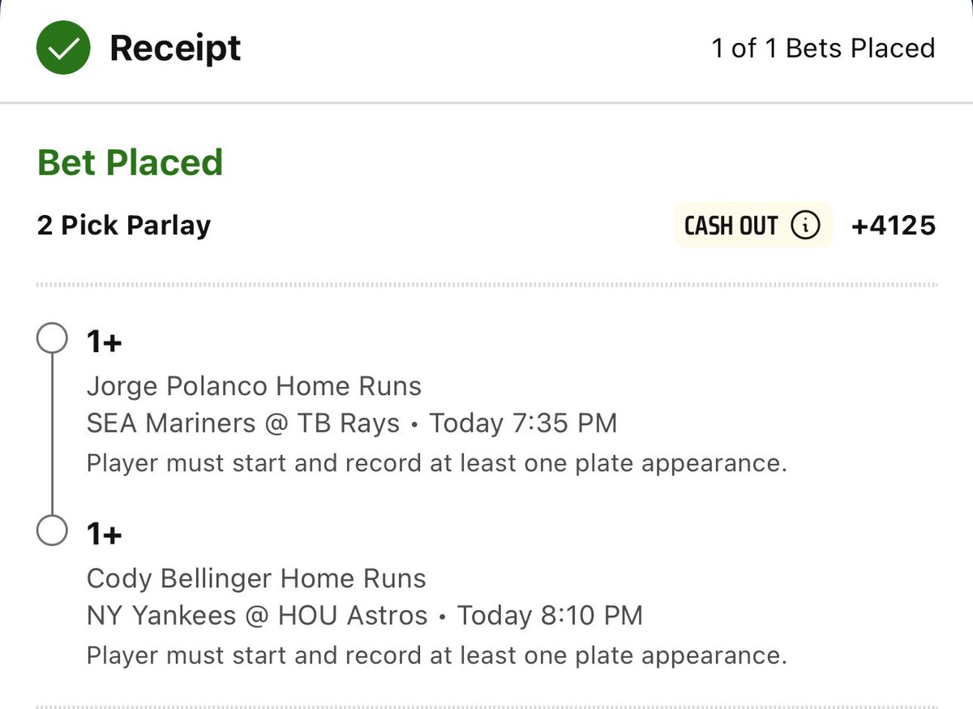Click the plate appearance rule under Mariners game

click(x=437, y=463)
